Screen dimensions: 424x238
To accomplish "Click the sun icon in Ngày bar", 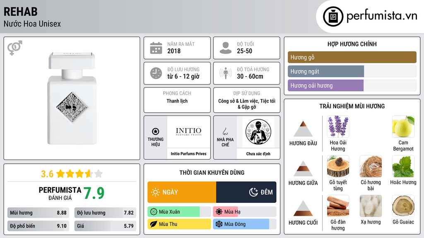I will (x=156, y=192).
